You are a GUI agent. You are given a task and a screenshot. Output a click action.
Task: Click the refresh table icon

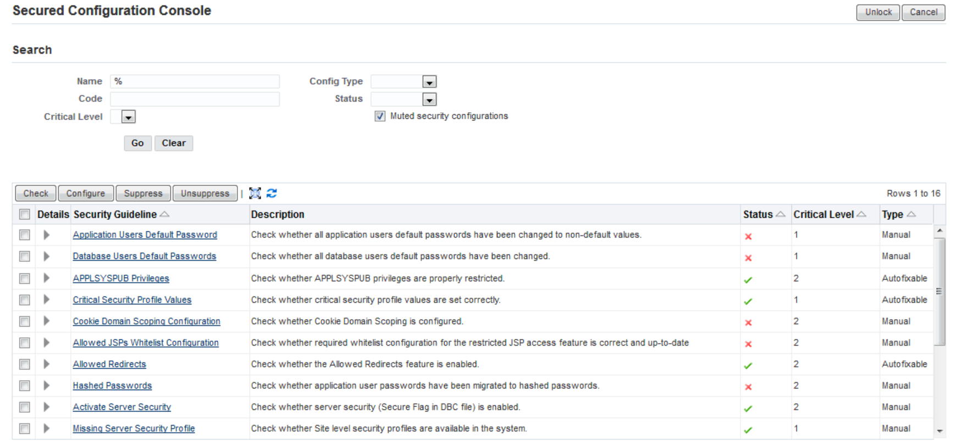(x=272, y=193)
